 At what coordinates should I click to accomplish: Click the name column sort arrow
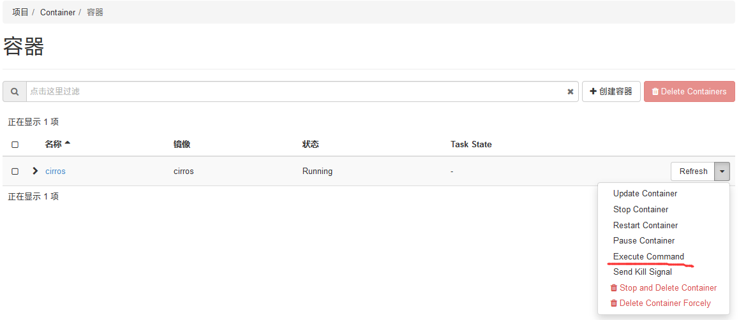[68, 143]
